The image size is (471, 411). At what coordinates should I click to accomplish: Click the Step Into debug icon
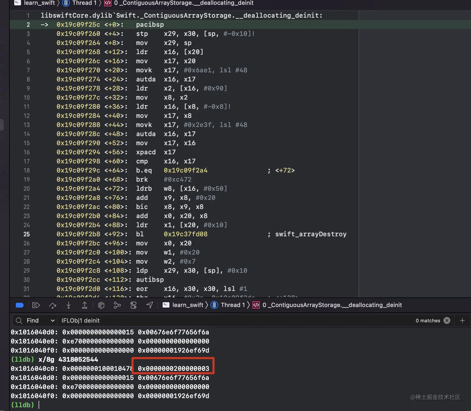[x=69, y=305]
